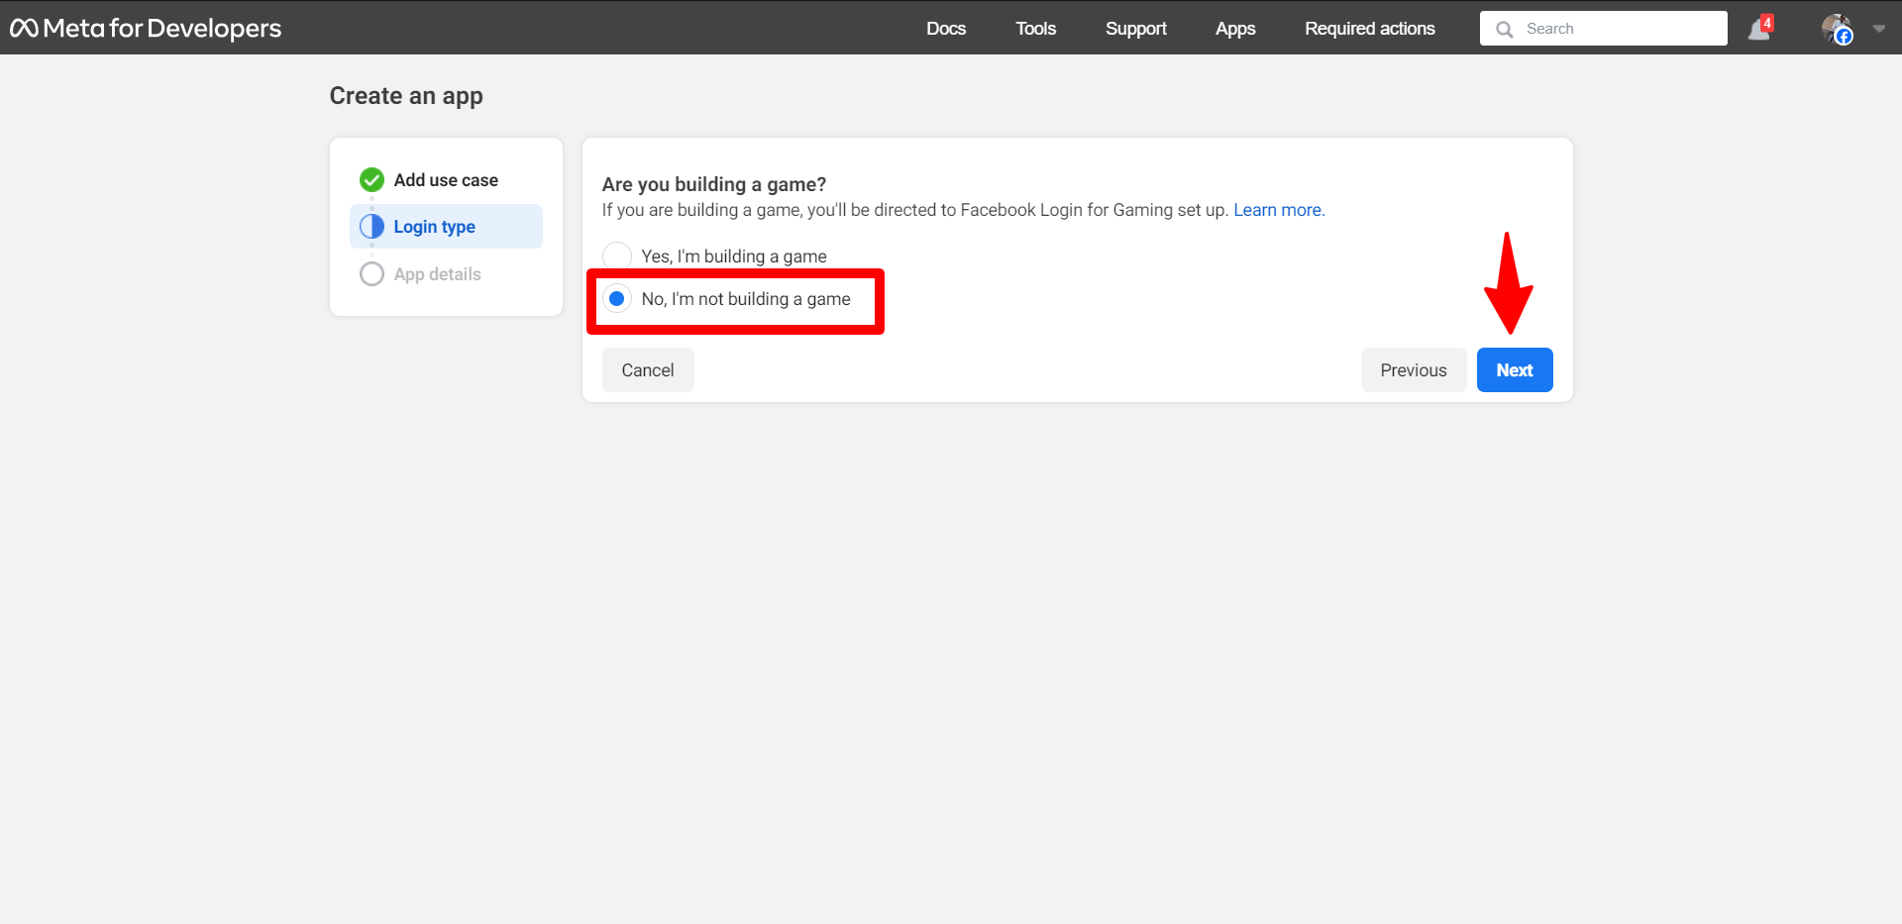The height and width of the screenshot is (924, 1902).
Task: Click Cancel to abandon app creation
Action: 647,369
